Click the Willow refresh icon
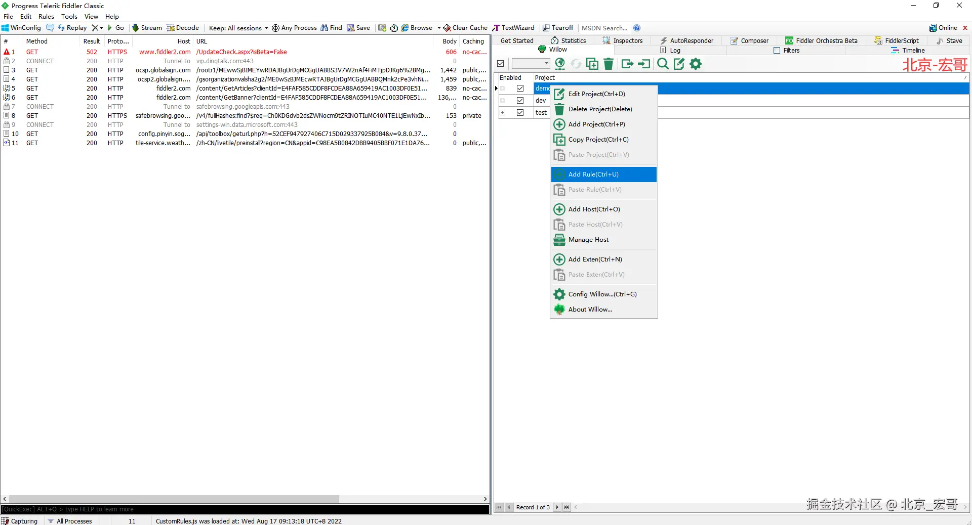Image resolution: width=972 pixels, height=525 pixels. pyautogui.click(x=576, y=64)
